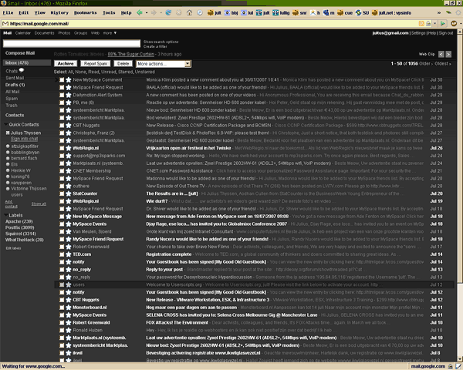This screenshot has width=463, height=370.
Task: Star the New MySpace Comment email
Action: click(69, 79)
